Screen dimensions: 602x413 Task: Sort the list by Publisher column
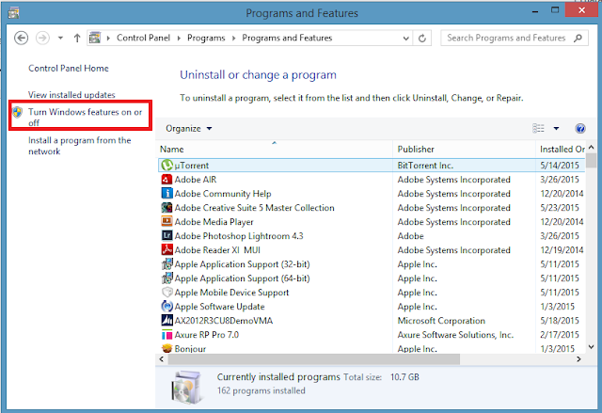pyautogui.click(x=416, y=150)
